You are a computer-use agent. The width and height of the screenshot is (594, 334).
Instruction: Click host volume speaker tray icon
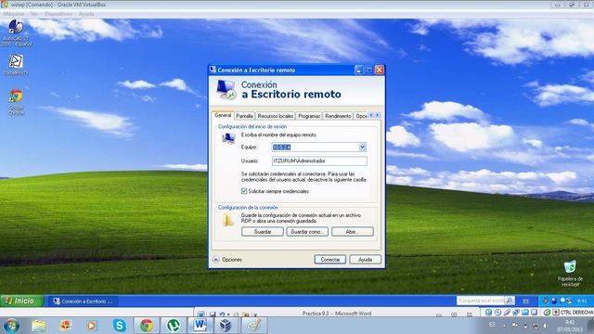(545, 326)
